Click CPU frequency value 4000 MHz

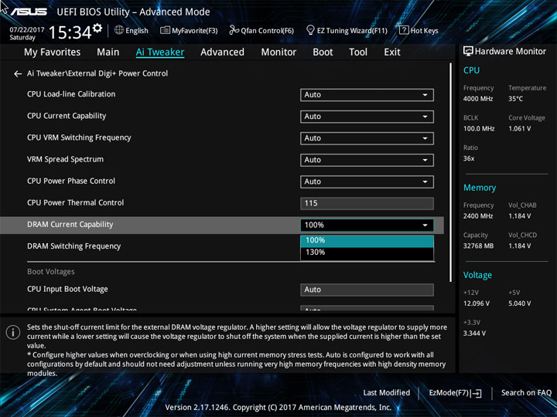(478, 99)
